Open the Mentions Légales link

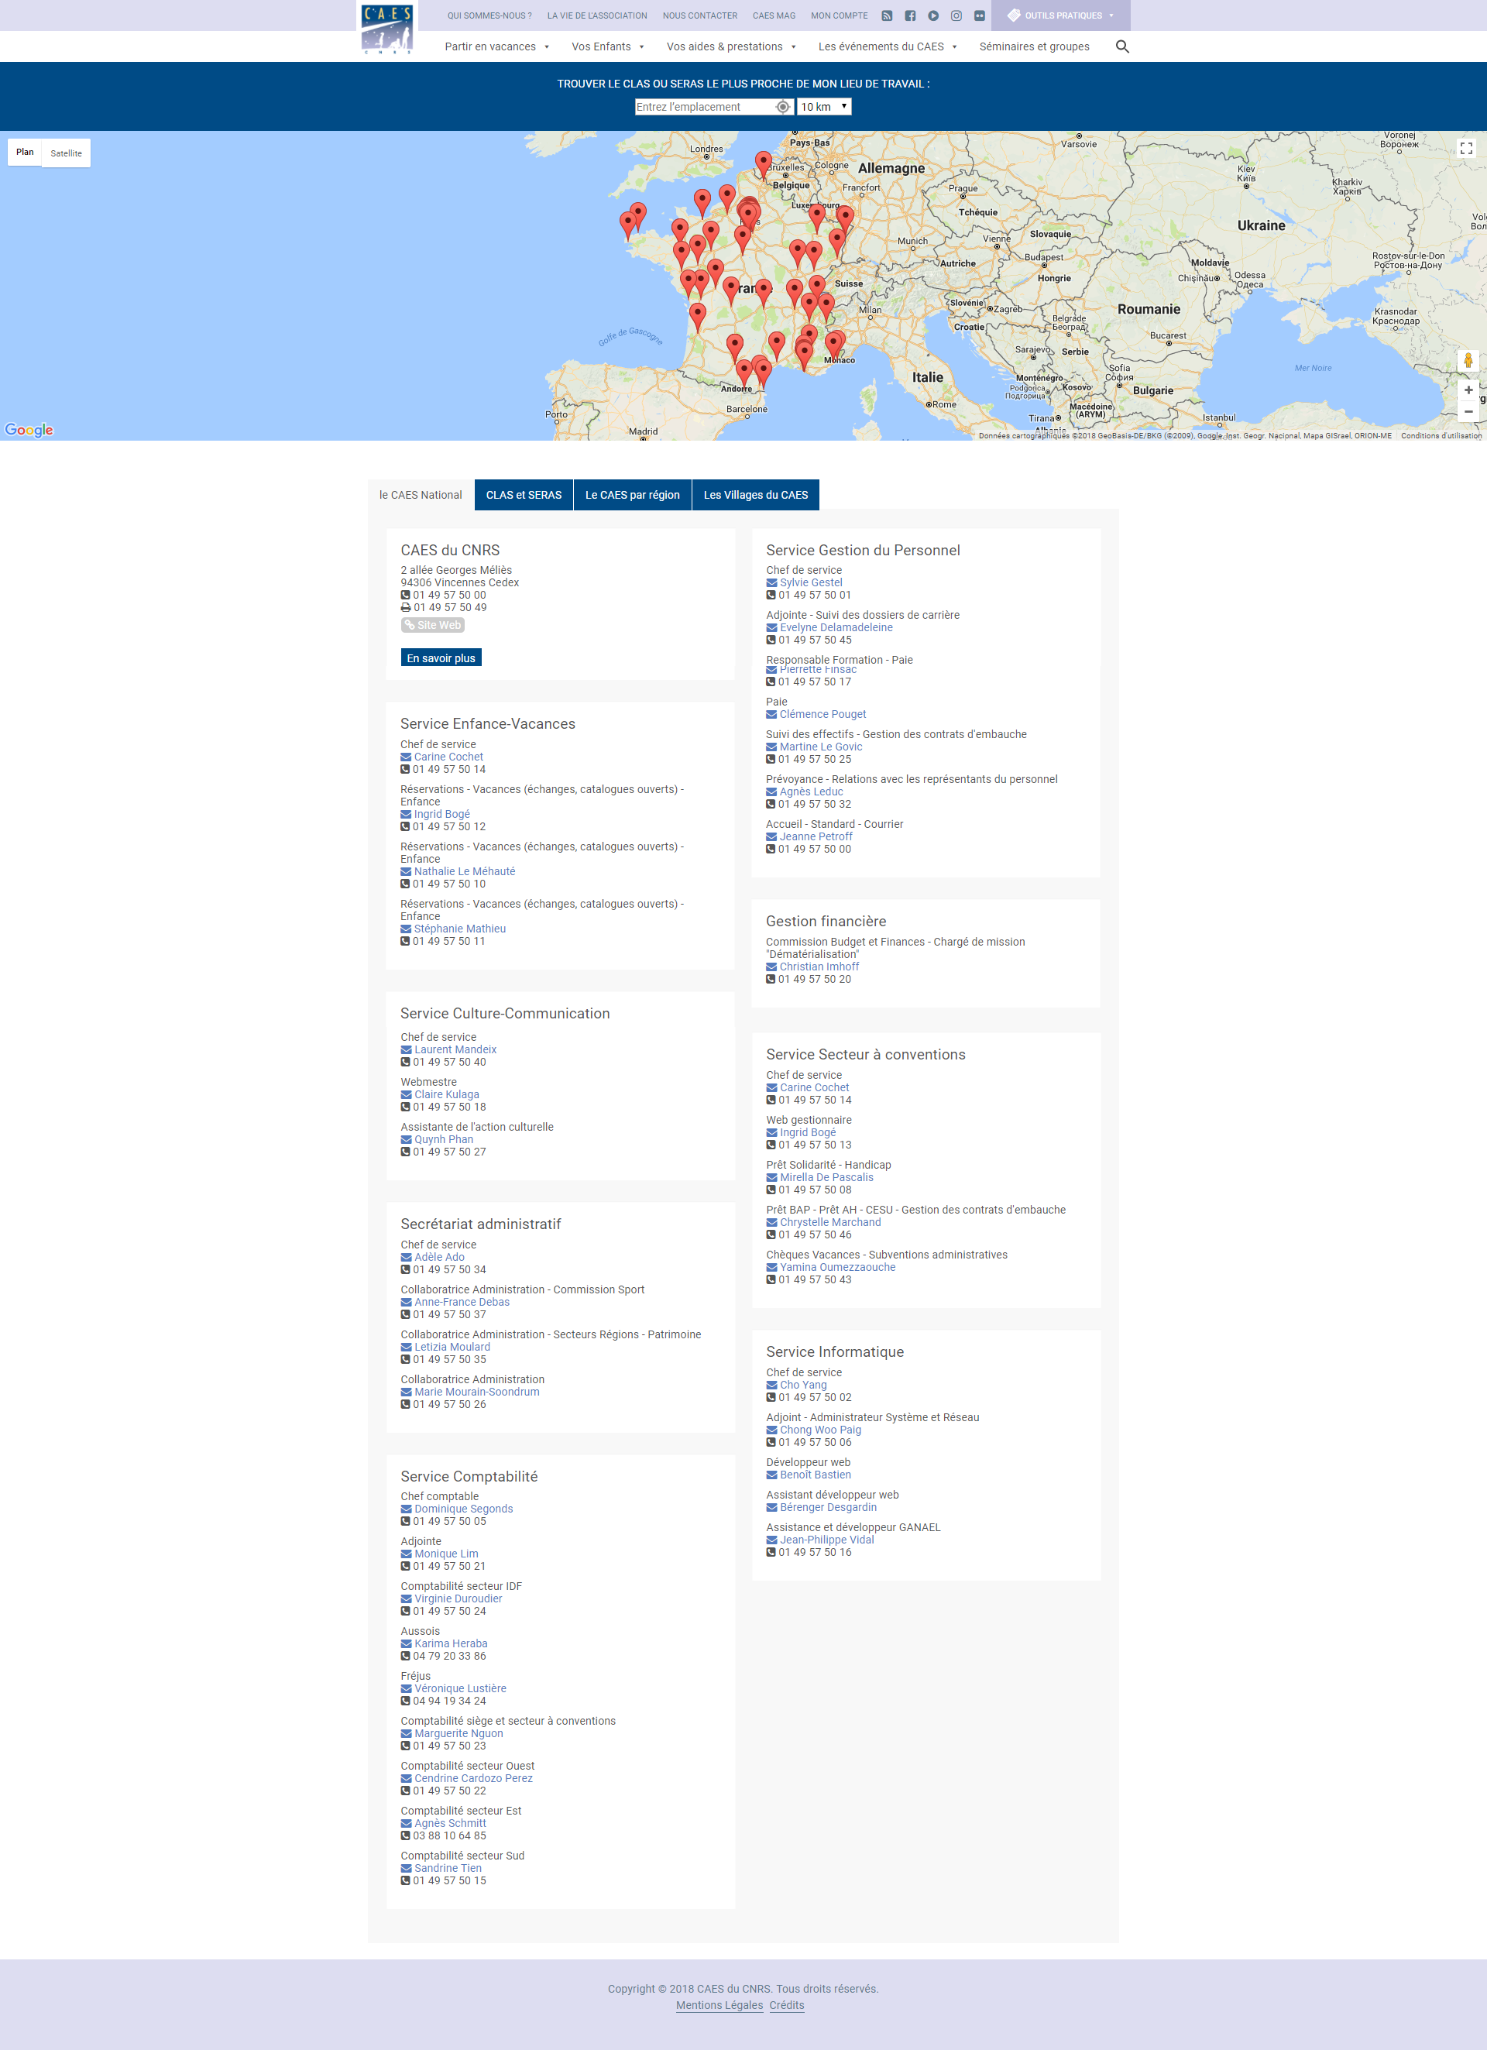[x=719, y=2005]
